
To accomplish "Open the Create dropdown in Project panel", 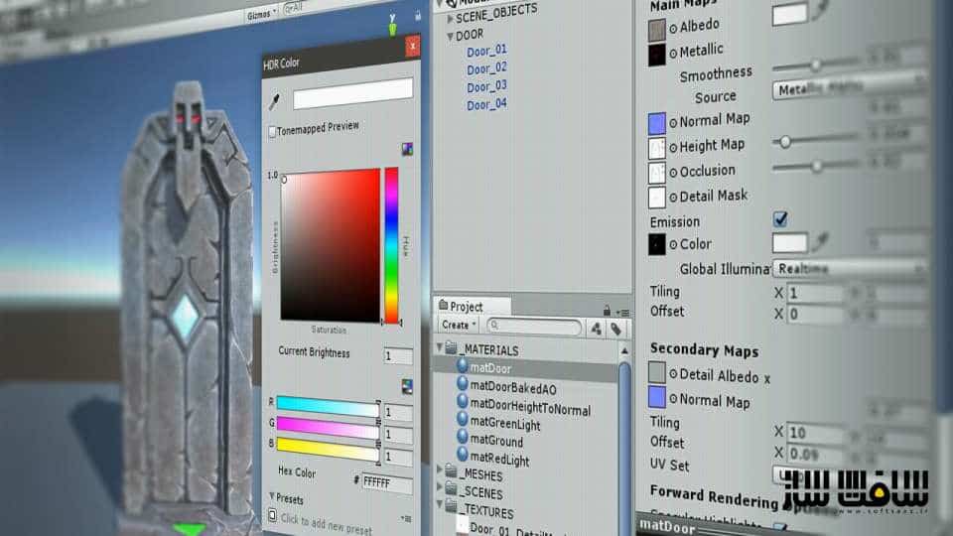I will (x=459, y=326).
